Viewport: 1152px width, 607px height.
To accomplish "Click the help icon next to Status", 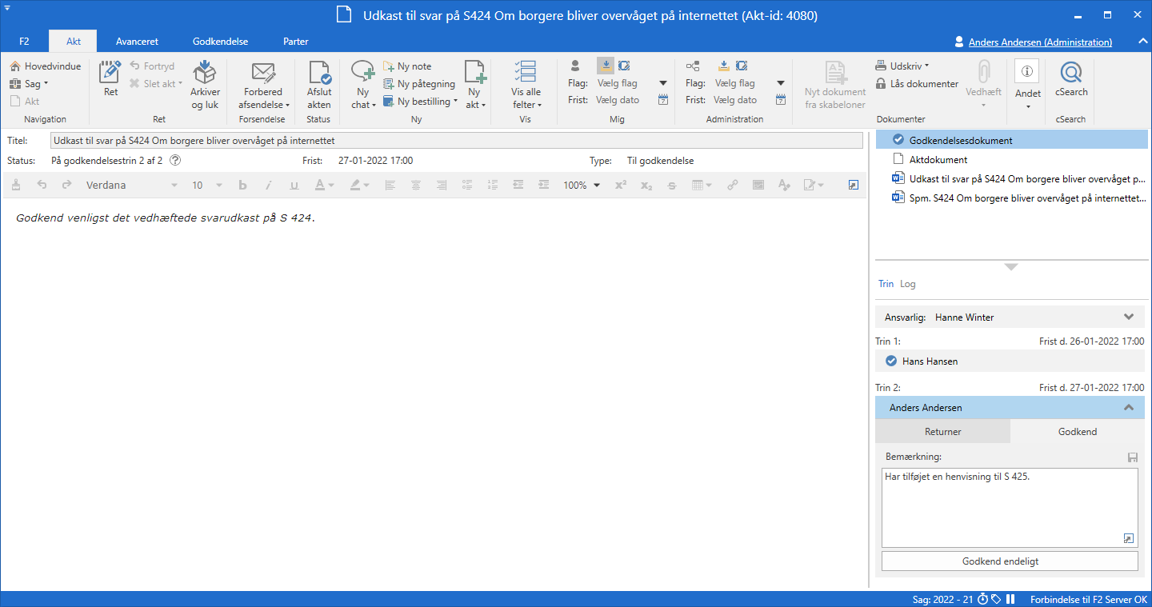I will coord(175,161).
